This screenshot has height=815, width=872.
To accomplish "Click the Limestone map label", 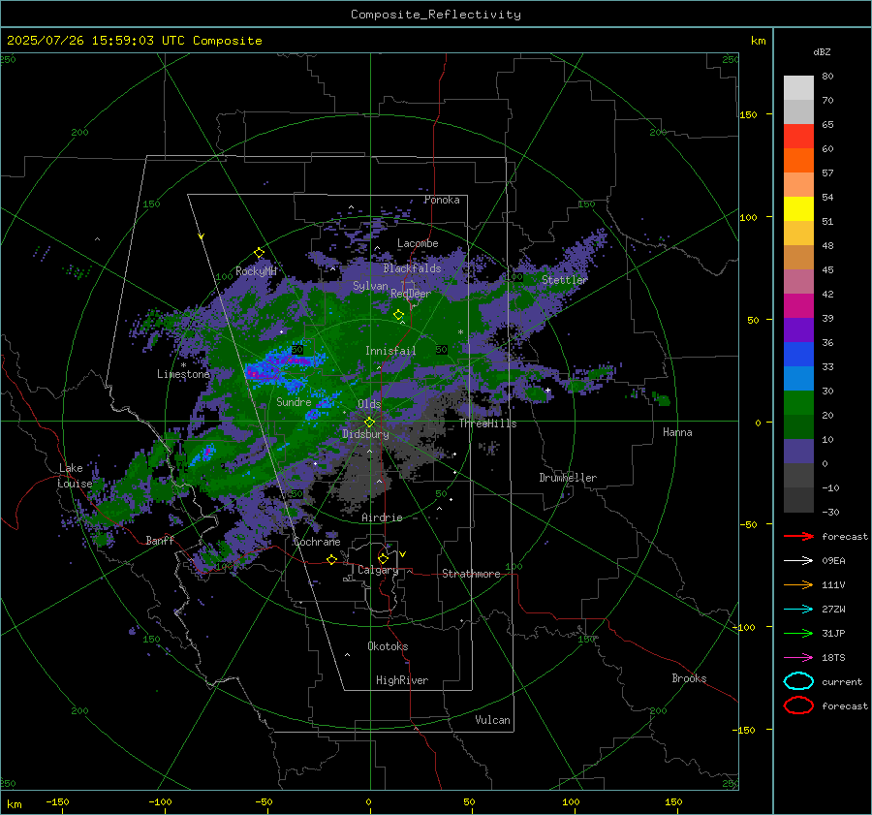I will [x=183, y=374].
